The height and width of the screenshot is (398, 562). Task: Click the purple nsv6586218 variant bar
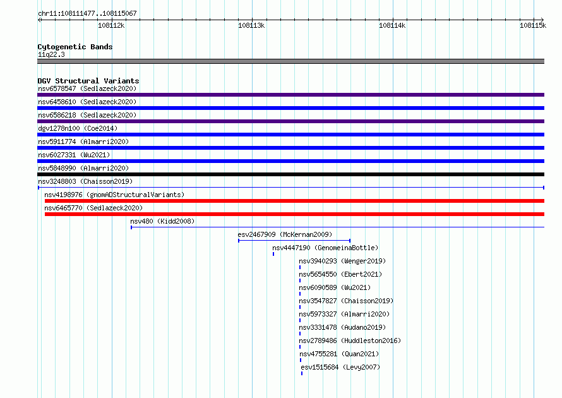pos(290,121)
